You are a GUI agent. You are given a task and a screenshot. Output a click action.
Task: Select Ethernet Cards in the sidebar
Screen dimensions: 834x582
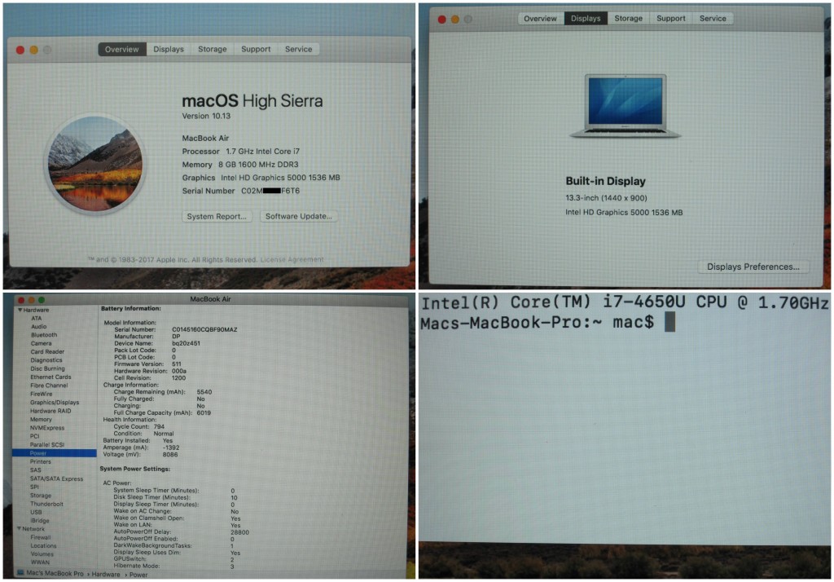pos(50,377)
